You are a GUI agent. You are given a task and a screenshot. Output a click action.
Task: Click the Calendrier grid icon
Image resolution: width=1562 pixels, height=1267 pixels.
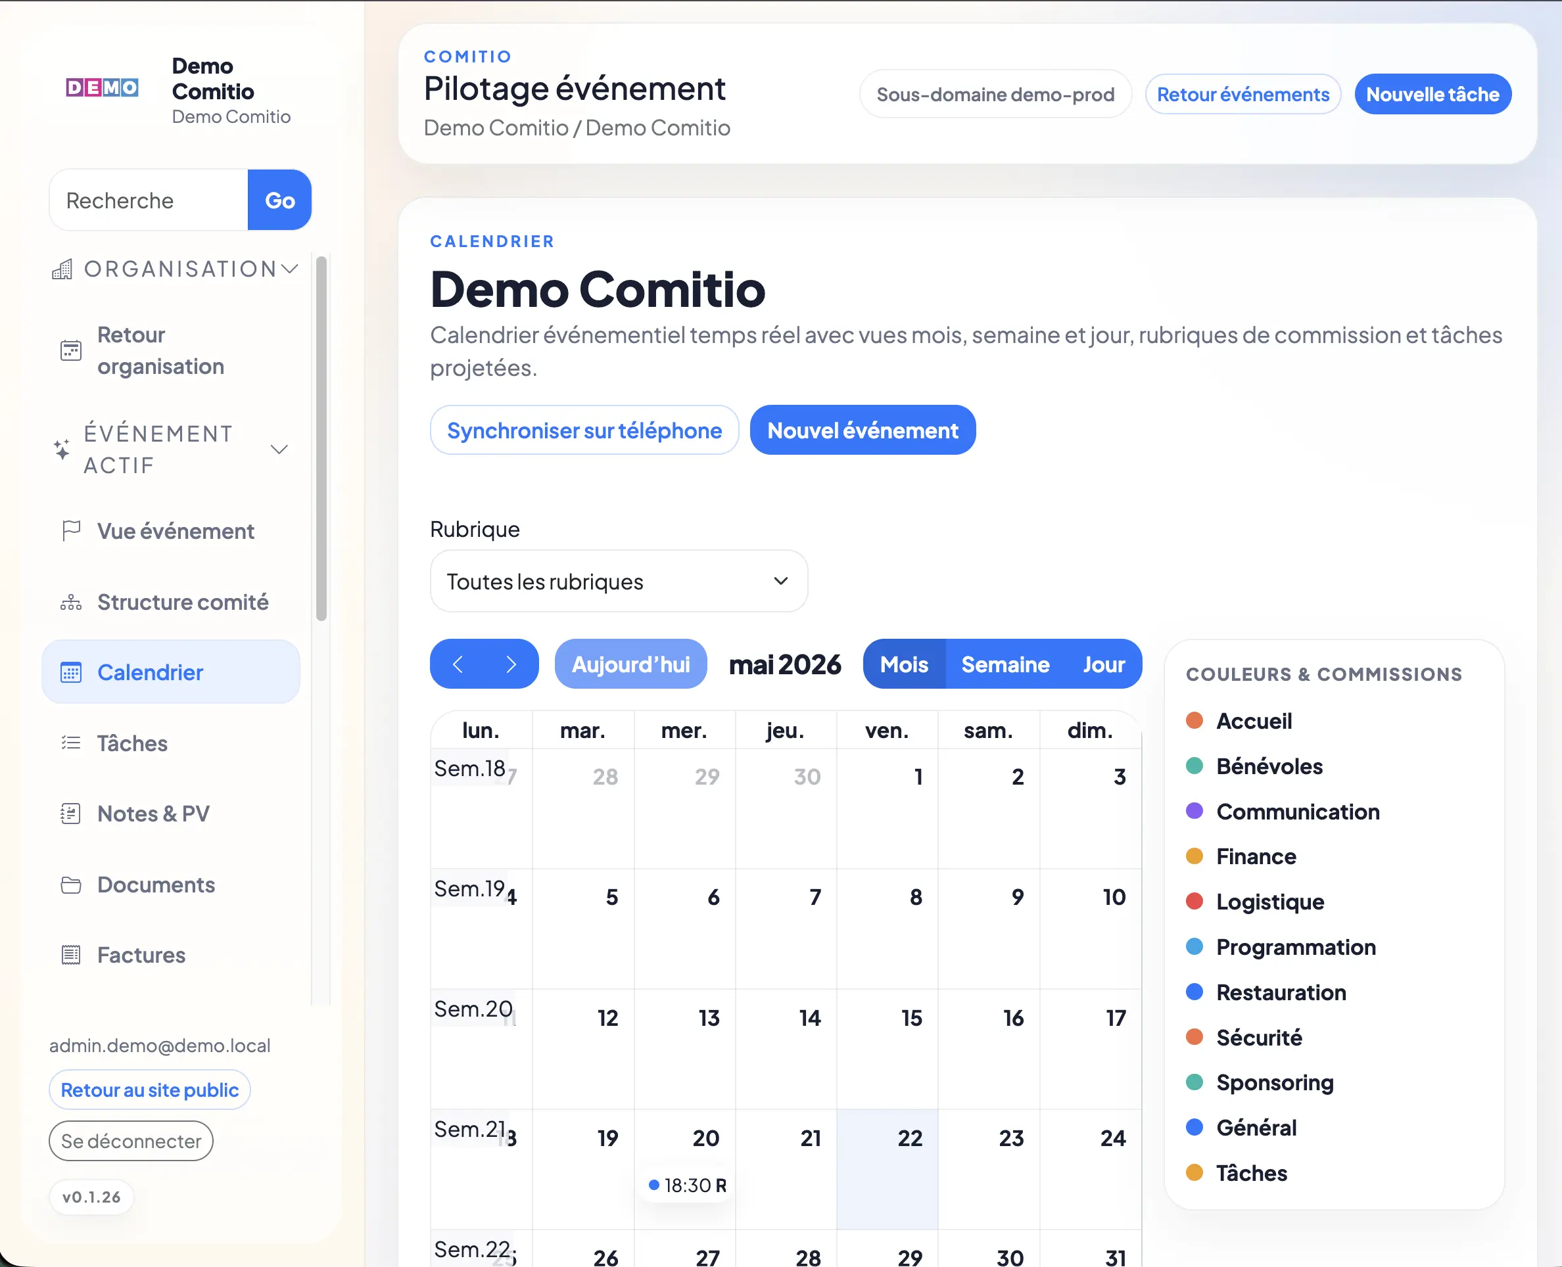[x=71, y=672]
